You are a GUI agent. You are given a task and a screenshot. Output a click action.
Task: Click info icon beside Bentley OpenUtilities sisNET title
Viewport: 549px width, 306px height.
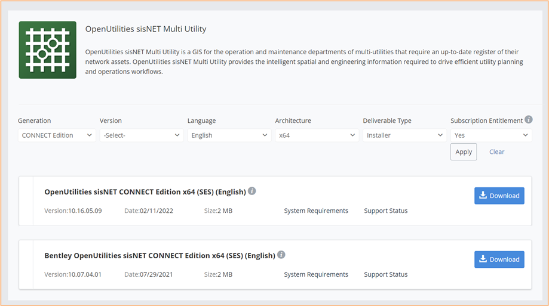point(281,255)
